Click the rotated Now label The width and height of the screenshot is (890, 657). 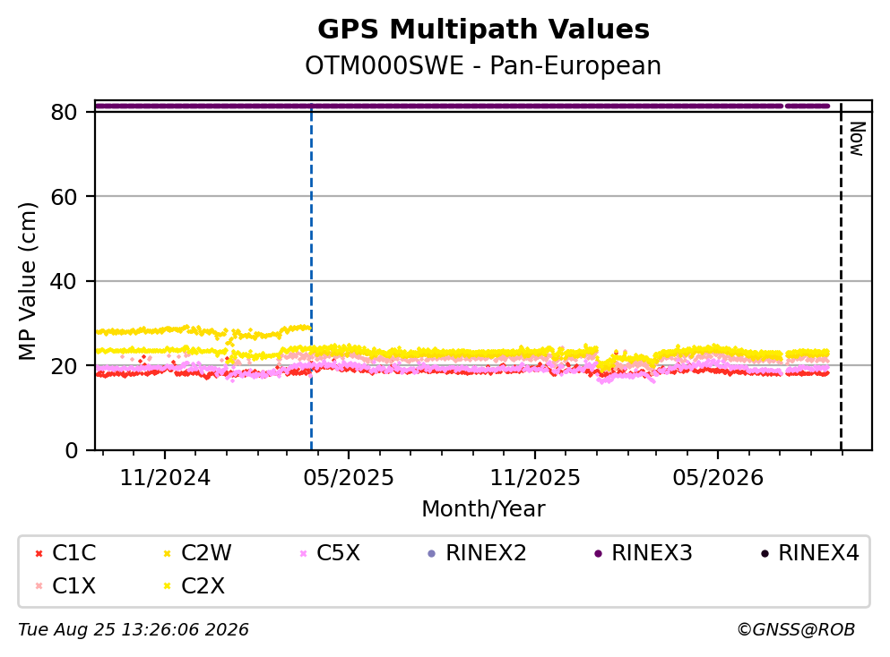pos(857,139)
